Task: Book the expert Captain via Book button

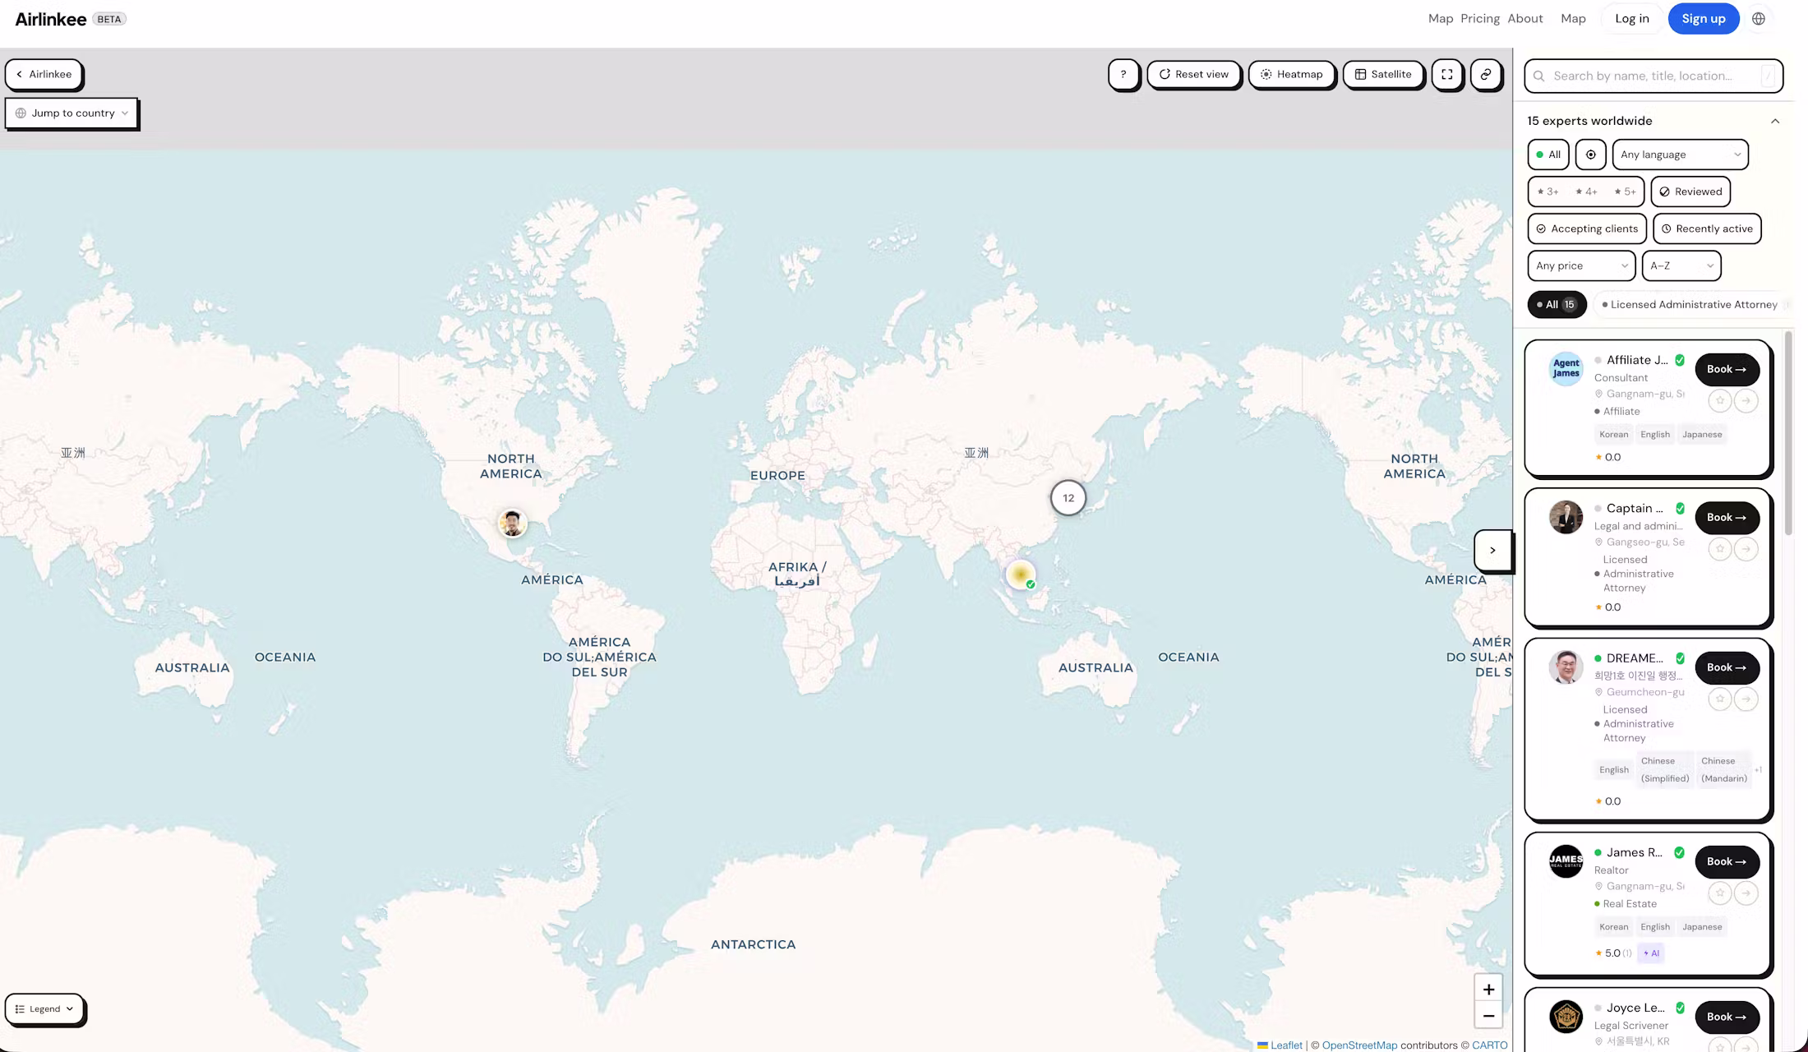Action: pyautogui.click(x=1727, y=518)
